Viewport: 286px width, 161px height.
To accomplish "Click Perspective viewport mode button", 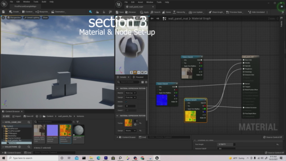I will pyautogui.click(x=14, y=17).
